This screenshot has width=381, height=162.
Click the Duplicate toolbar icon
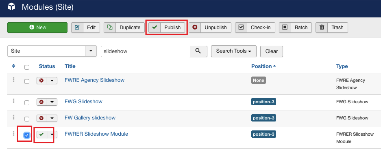(x=110, y=28)
